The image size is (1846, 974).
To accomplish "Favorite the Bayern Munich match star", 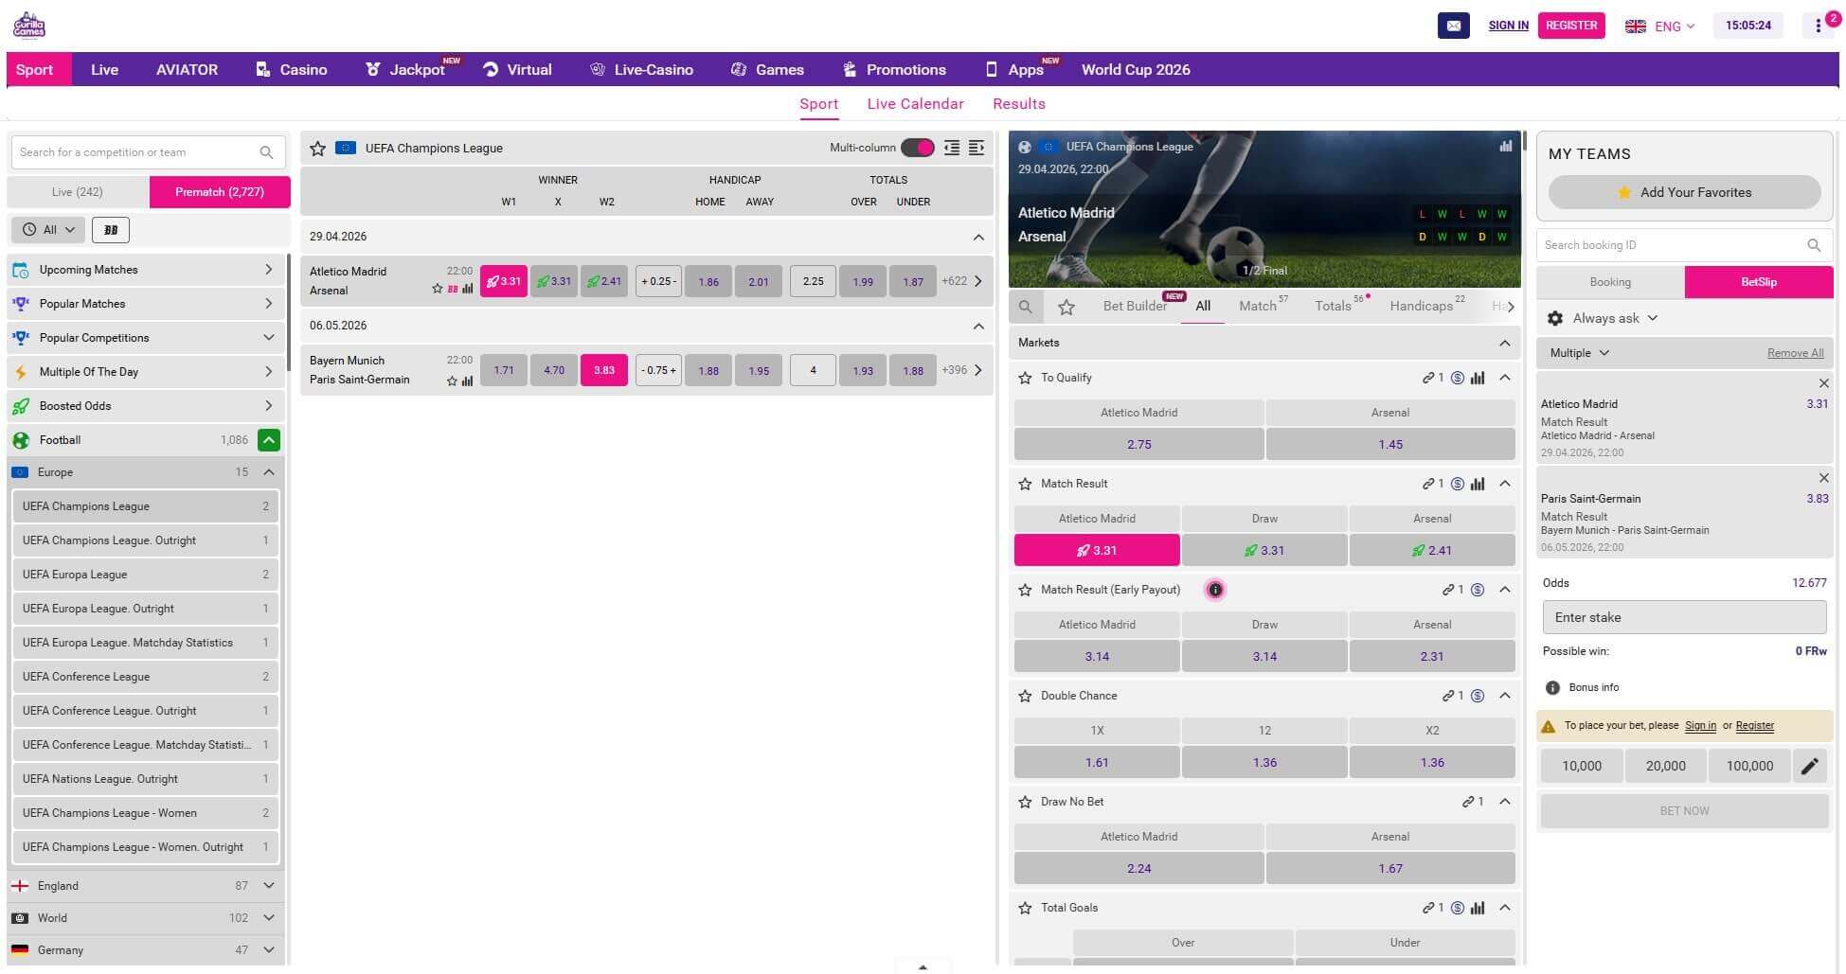I will [x=452, y=381].
